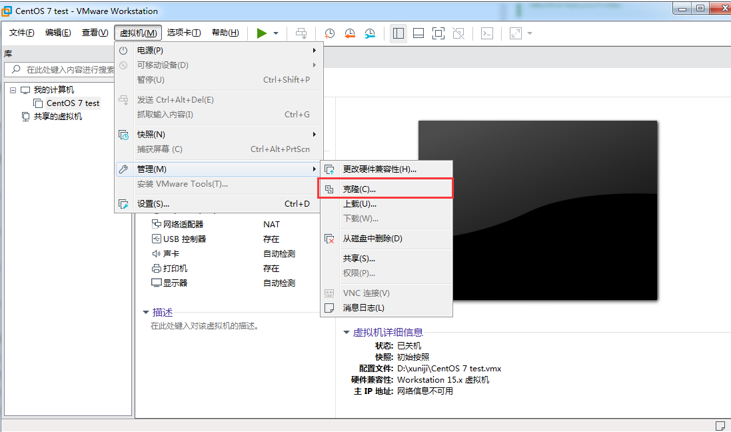Choose 上载(U)... in the submenu

pos(386,204)
